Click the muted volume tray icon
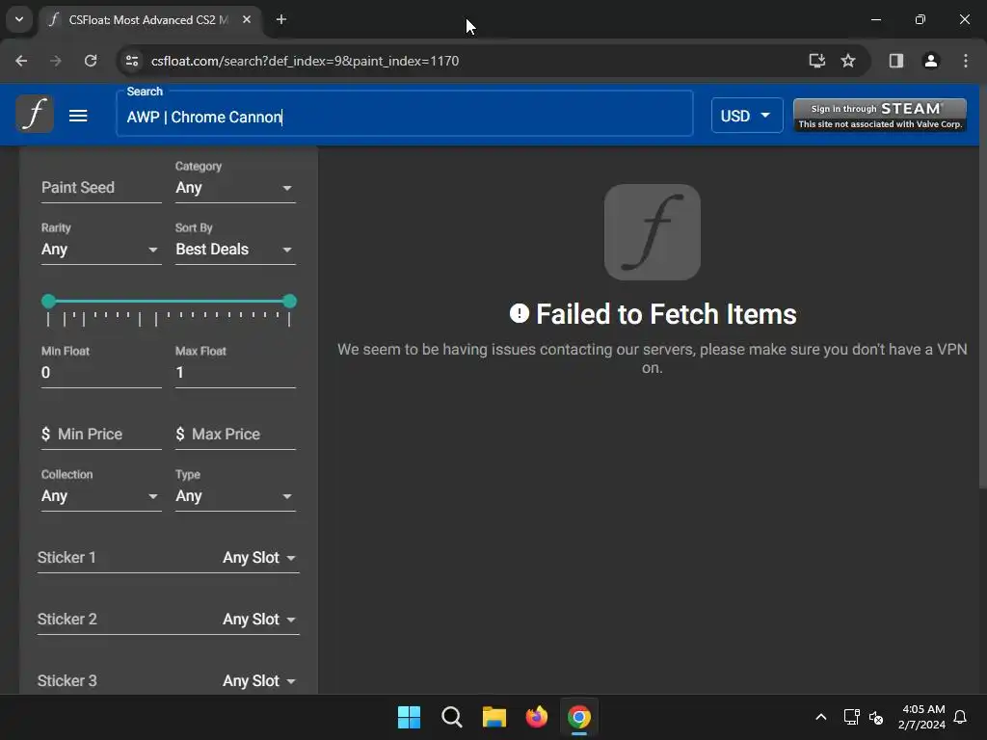 pyautogui.click(x=876, y=717)
